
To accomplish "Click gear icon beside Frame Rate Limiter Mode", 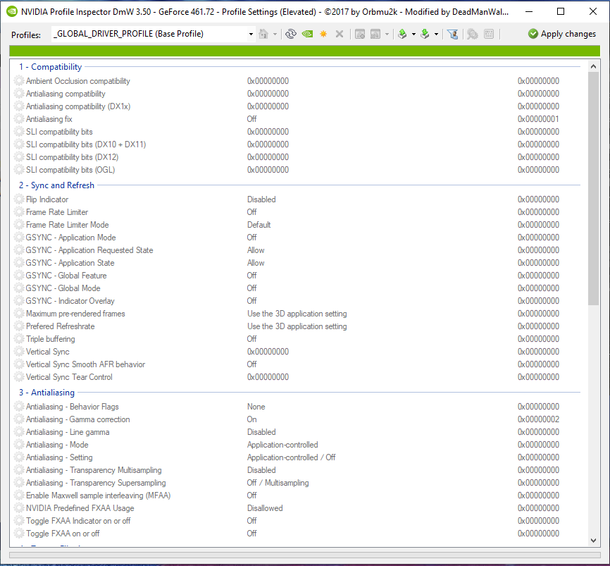I will pos(19,225).
